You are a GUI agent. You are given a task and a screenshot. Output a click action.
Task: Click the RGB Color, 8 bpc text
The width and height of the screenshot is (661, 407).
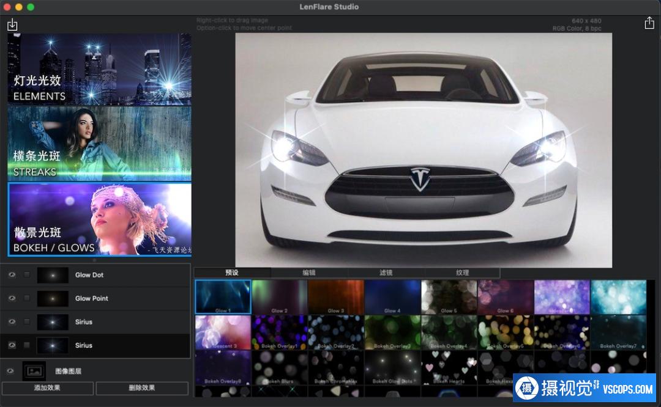[x=577, y=28]
